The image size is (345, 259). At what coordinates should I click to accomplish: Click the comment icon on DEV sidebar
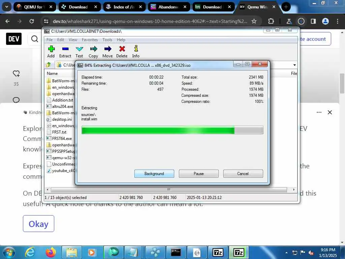coord(16,100)
